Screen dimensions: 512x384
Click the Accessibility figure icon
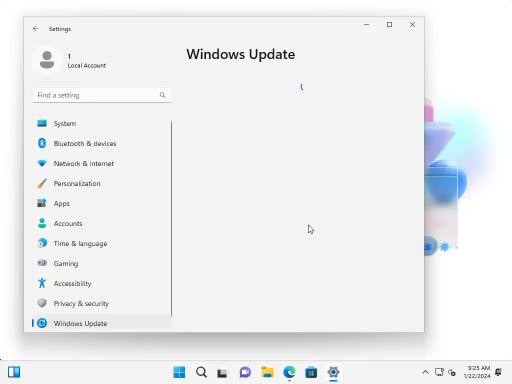point(42,283)
